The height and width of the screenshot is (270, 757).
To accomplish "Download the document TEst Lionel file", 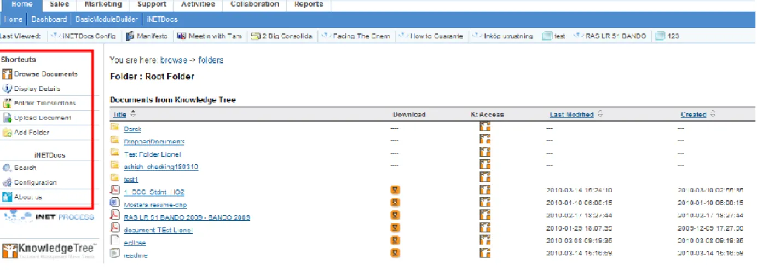I will [395, 228].
